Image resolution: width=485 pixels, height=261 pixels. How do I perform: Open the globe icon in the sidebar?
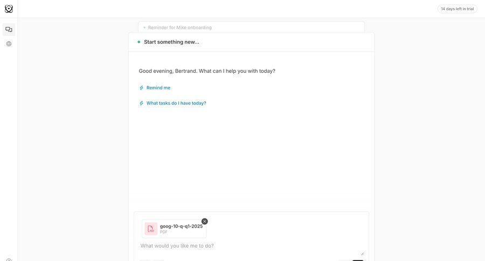click(9, 44)
